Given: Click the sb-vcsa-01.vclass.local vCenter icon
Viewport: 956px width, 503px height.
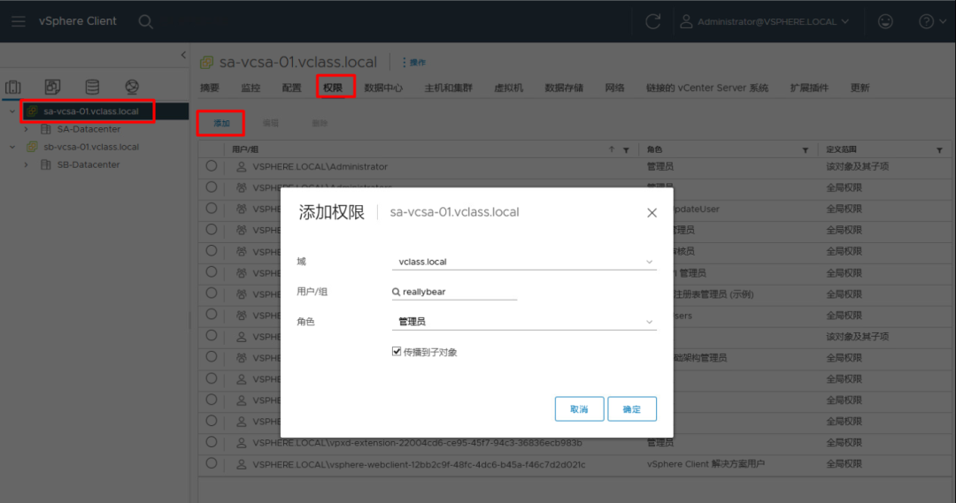Looking at the screenshot, I should tap(33, 147).
